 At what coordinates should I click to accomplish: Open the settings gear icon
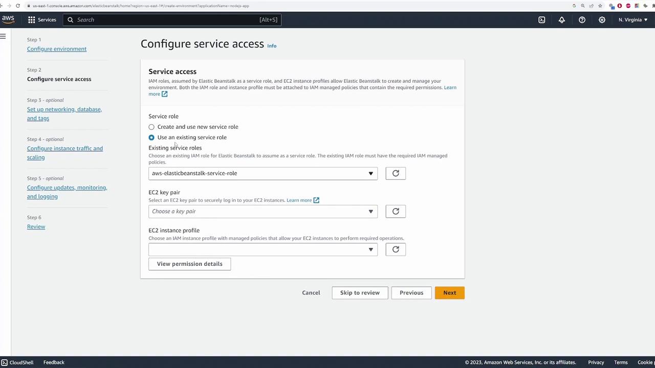click(x=602, y=20)
